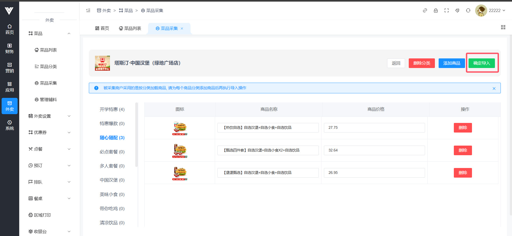Screen dimensions: 512x236
Task: Expand the 优惠券 submenu
Action: point(49,133)
